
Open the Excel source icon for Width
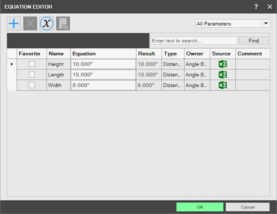coord(223,85)
